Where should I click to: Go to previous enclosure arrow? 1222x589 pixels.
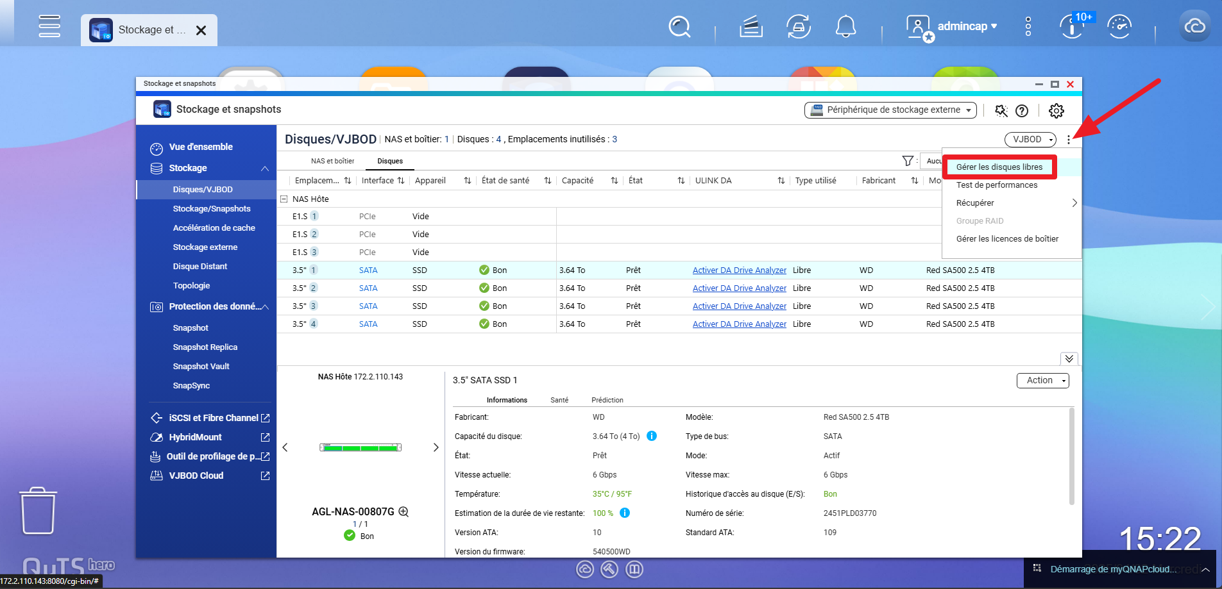(x=285, y=447)
